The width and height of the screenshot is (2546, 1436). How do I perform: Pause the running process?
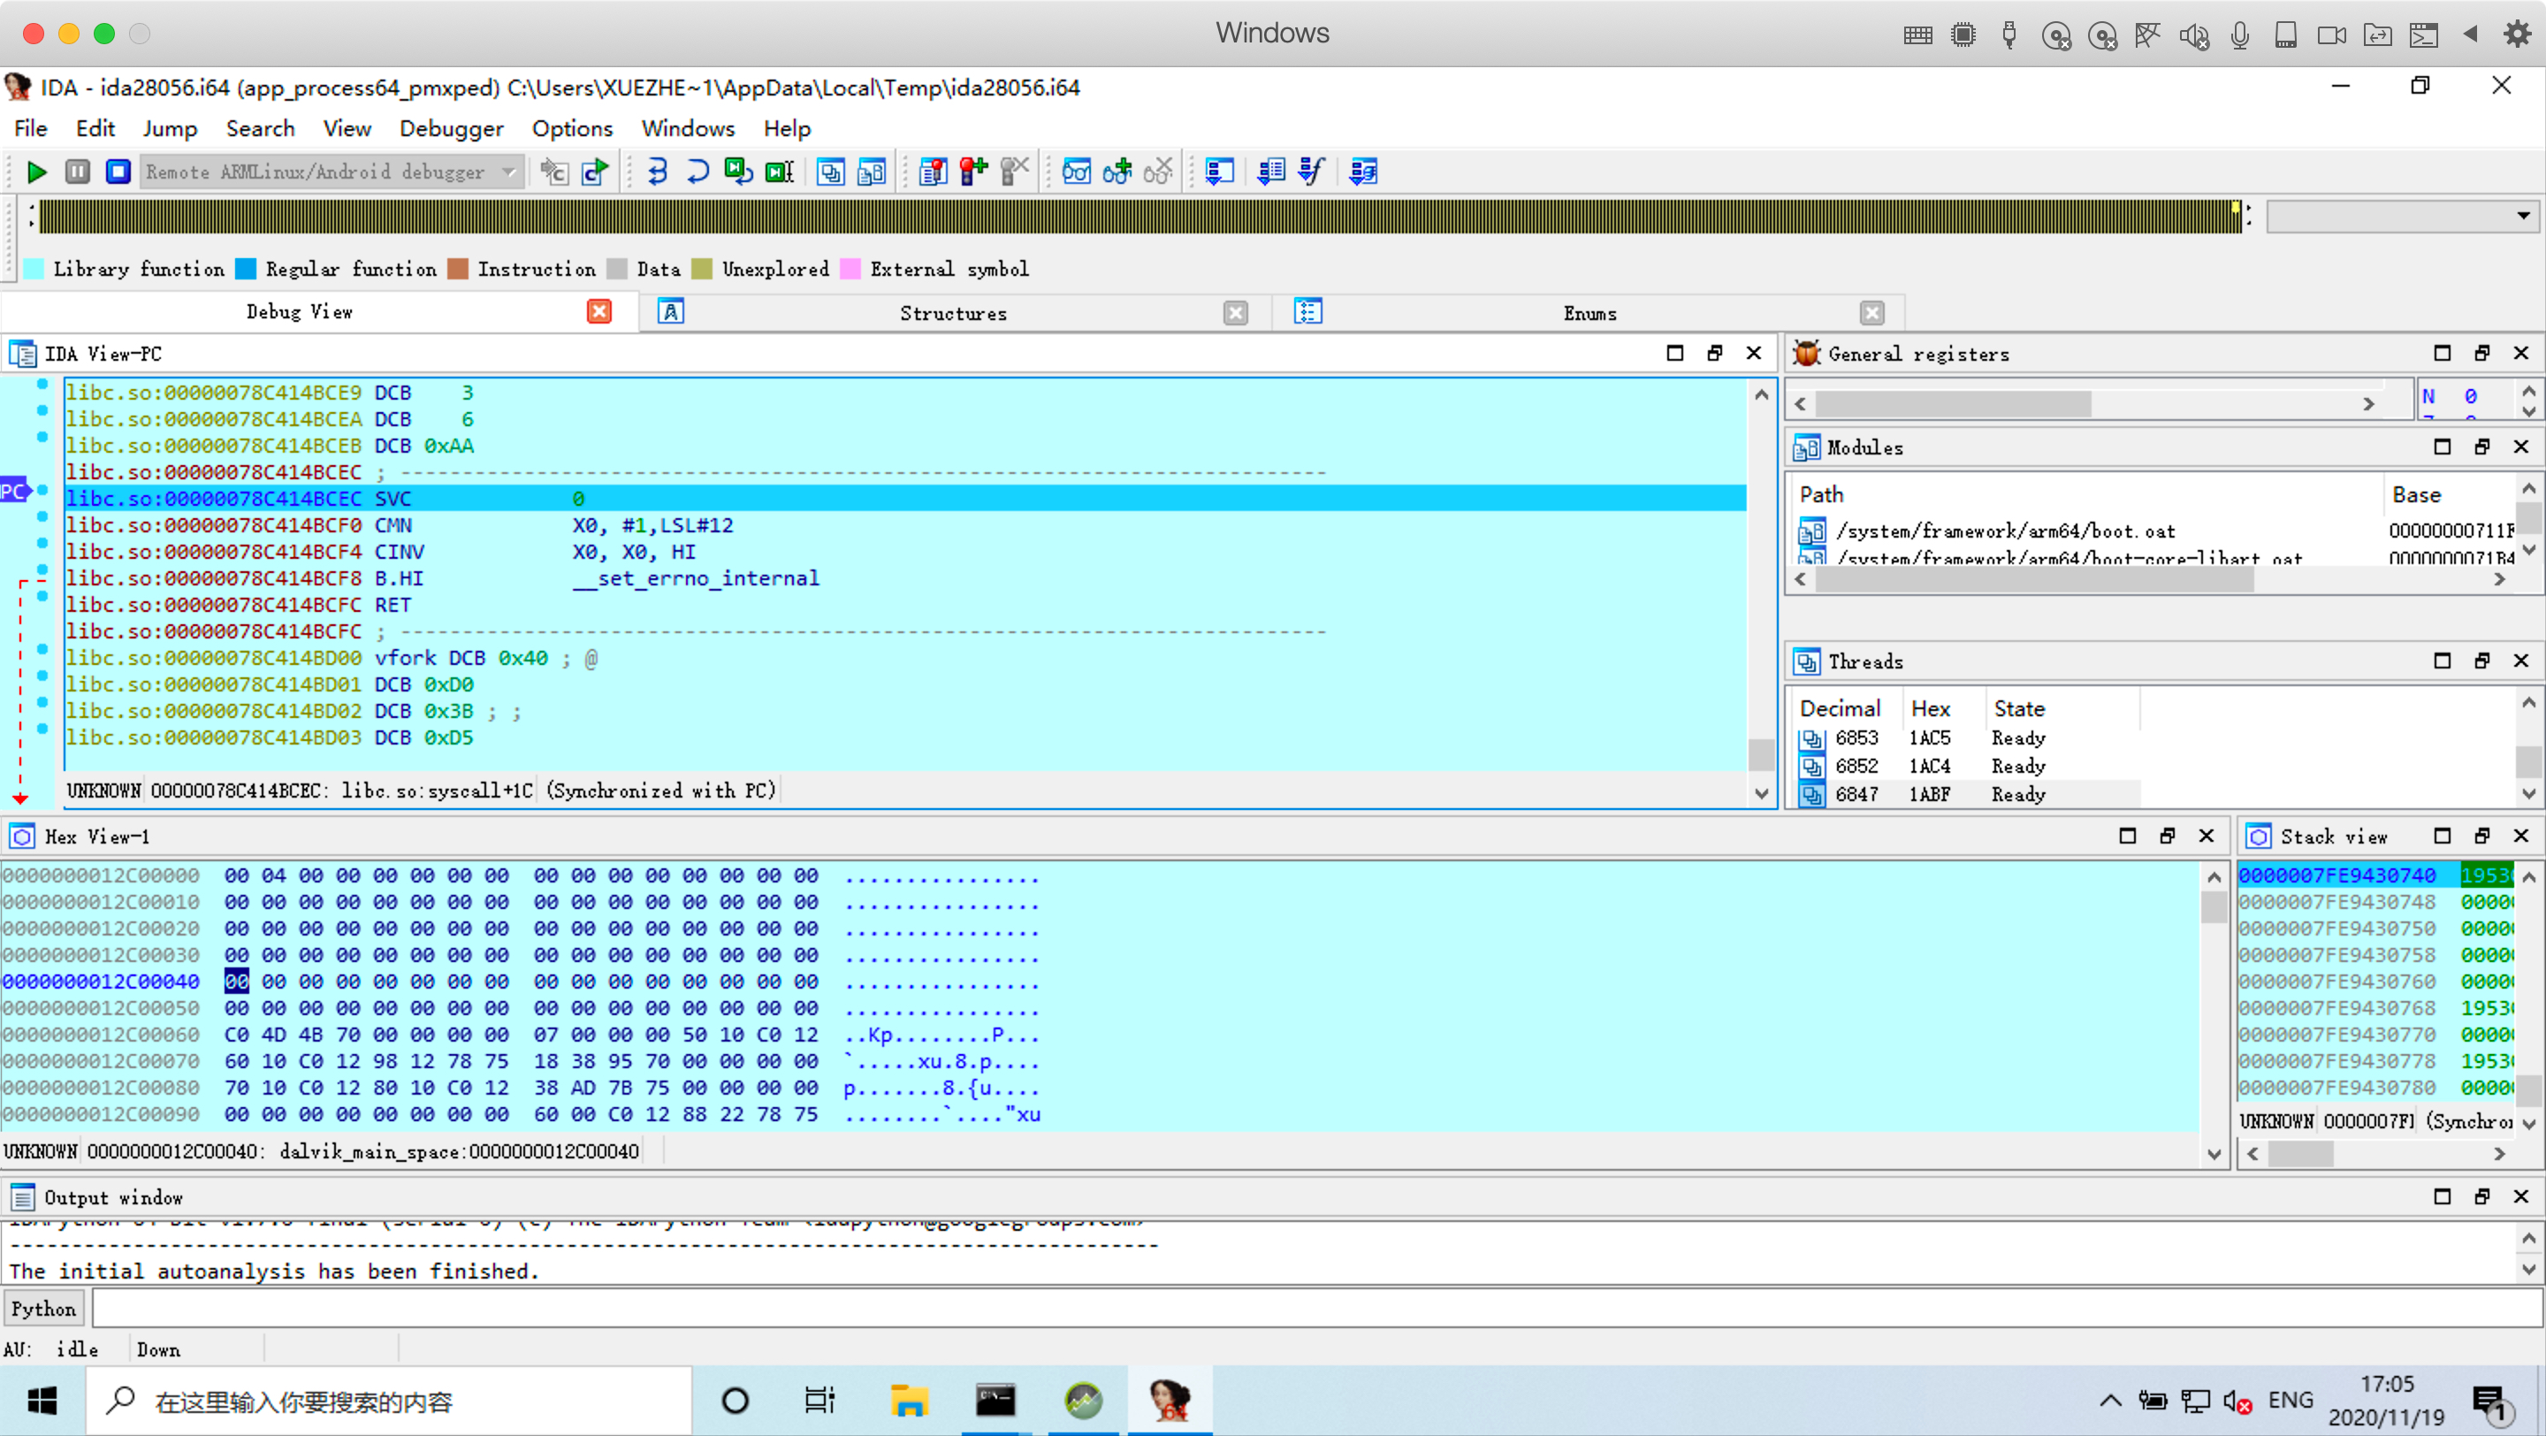pos(77,172)
